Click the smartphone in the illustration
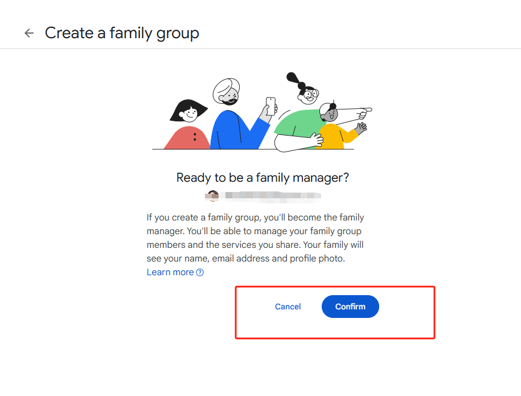This screenshot has width=521, height=396. (270, 105)
